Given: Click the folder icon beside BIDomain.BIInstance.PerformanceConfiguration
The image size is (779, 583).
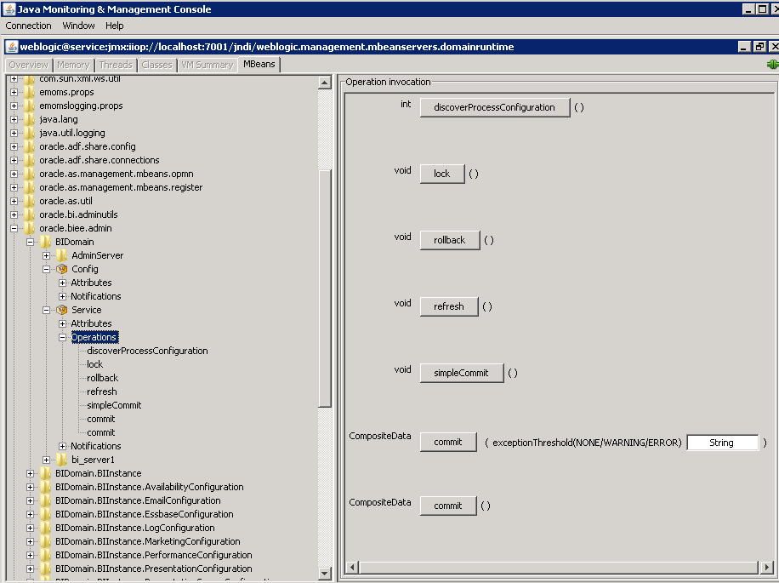Looking at the screenshot, I should click(x=45, y=555).
